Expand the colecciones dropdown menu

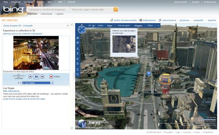pyautogui.click(x=169, y=20)
